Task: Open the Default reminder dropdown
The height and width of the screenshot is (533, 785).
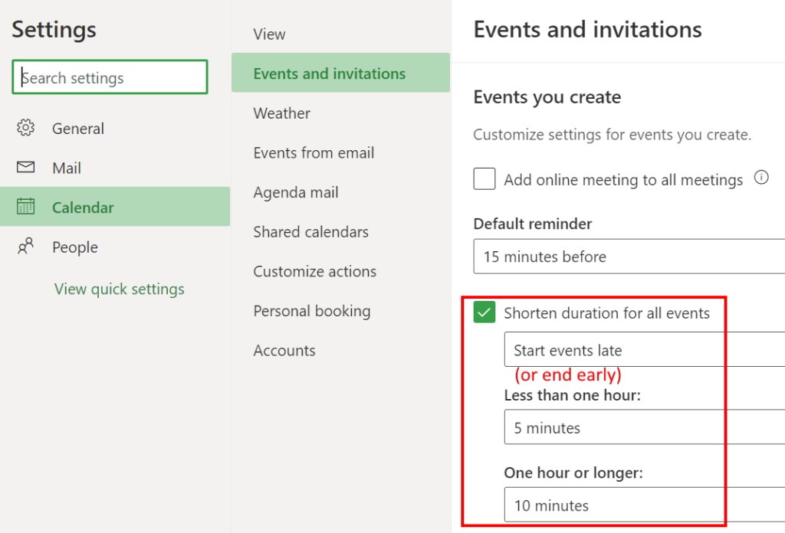Action: click(x=629, y=257)
